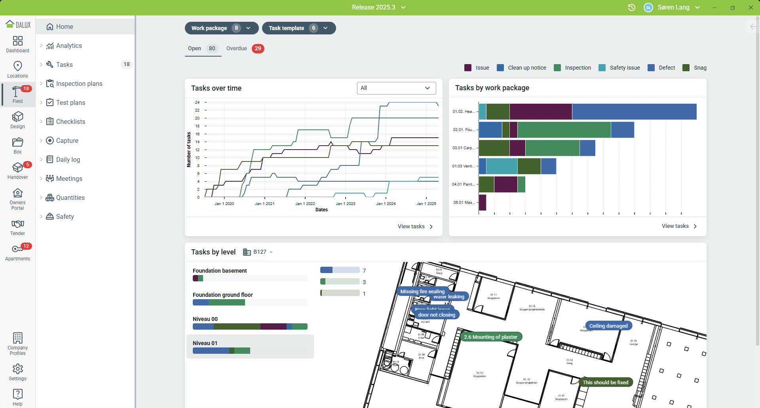Viewport: 760px width, 408px height.
Task: Open the All filter on Tasks over time
Action: pos(396,88)
